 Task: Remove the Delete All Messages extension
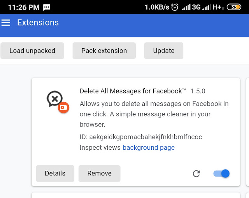pos(100,173)
